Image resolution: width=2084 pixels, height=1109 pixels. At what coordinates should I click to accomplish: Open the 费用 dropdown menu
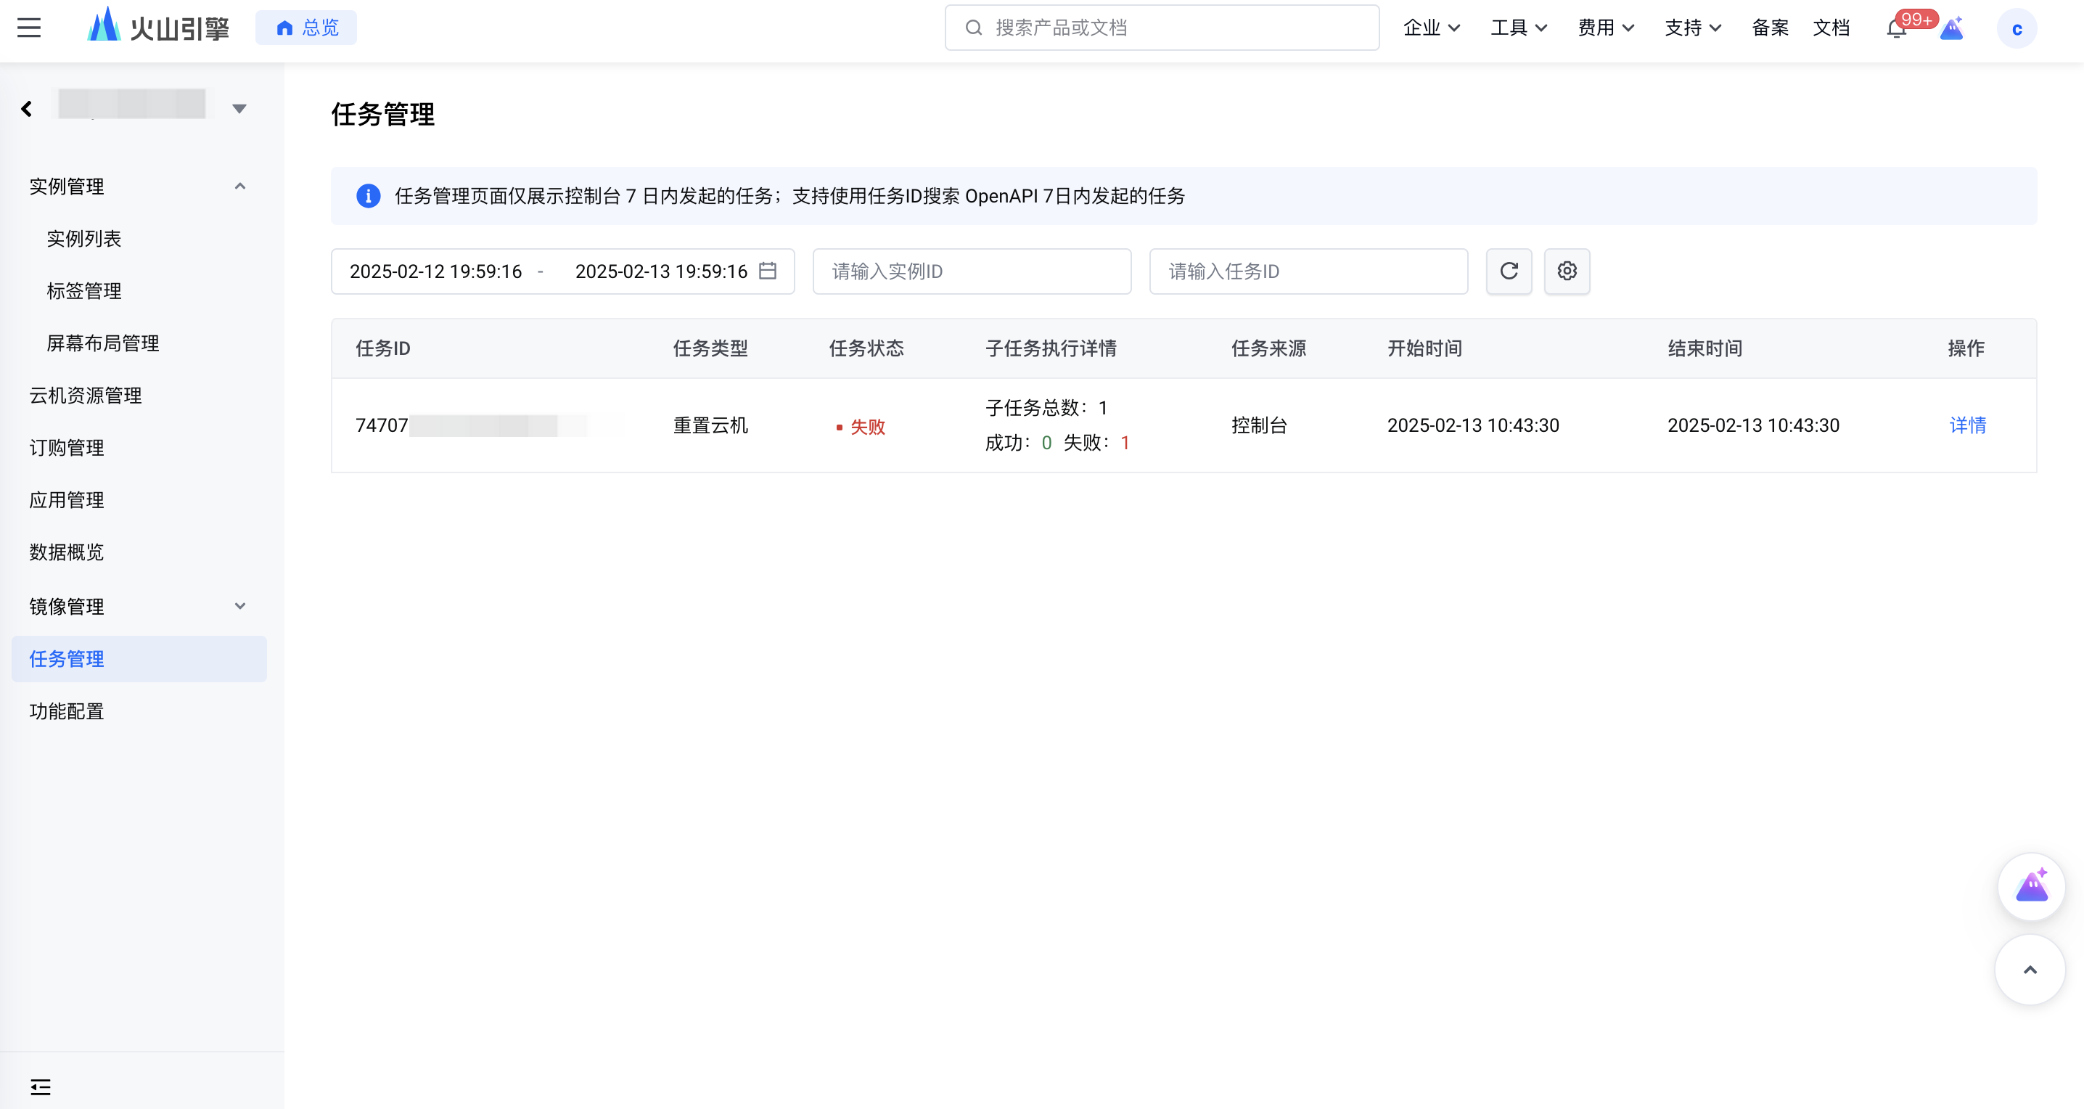coord(1606,28)
